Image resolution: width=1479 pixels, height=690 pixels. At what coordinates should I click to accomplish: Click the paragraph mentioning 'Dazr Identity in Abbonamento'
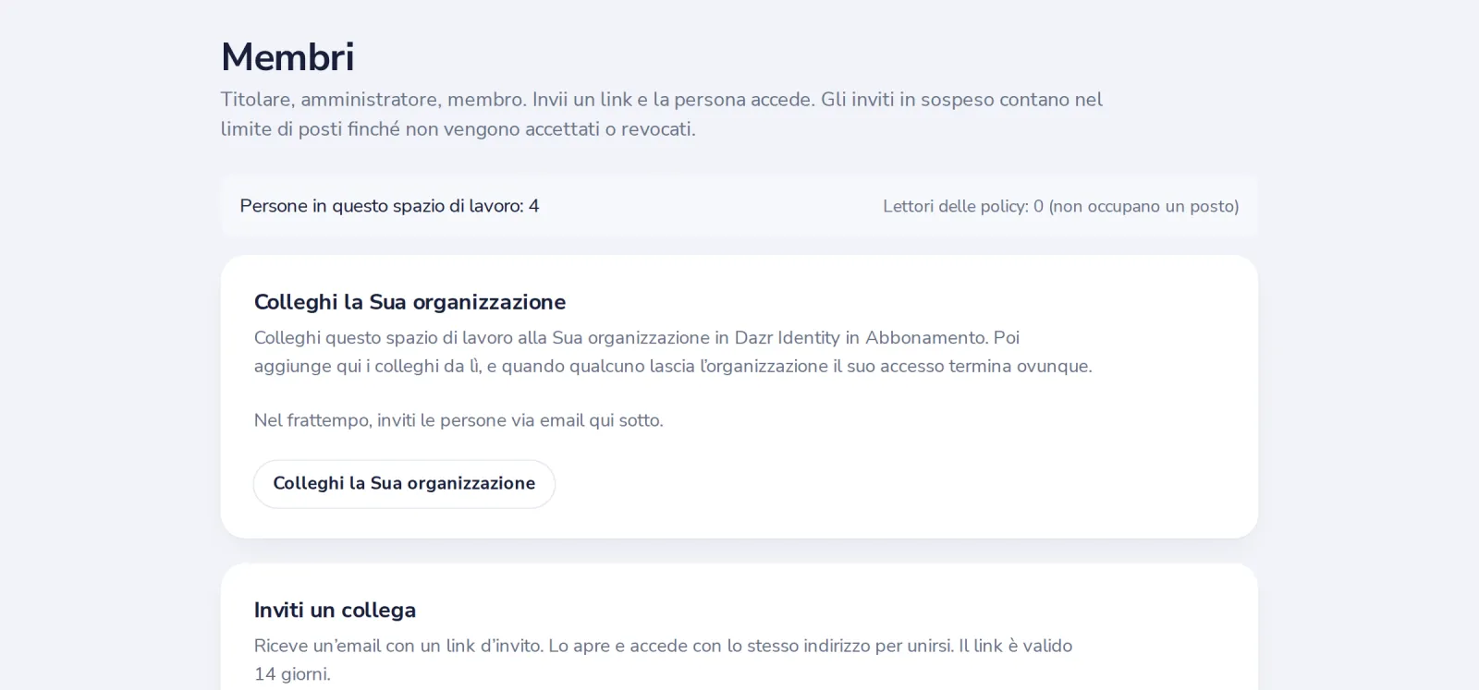pyautogui.click(x=673, y=352)
